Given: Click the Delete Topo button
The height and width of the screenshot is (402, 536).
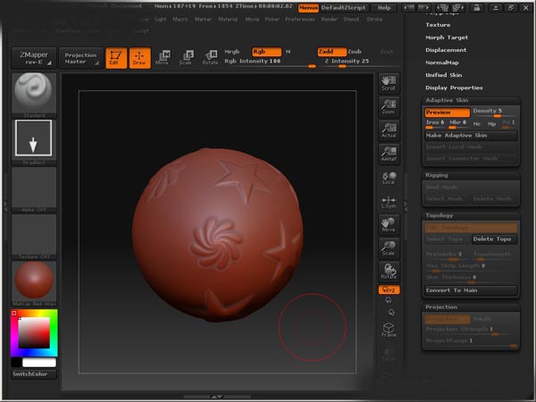Looking at the screenshot, I should click(494, 239).
